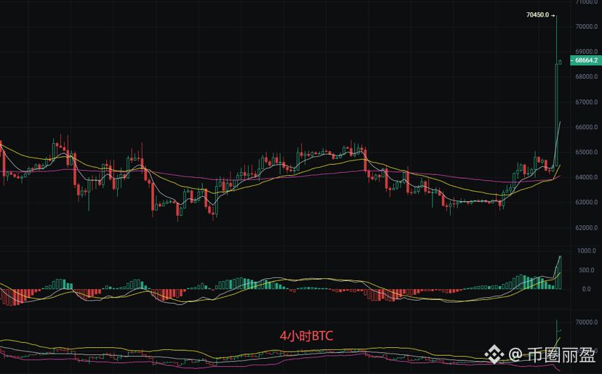Click the 63000.0 price axis label

click(x=586, y=202)
